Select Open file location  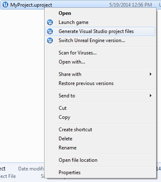100,160
